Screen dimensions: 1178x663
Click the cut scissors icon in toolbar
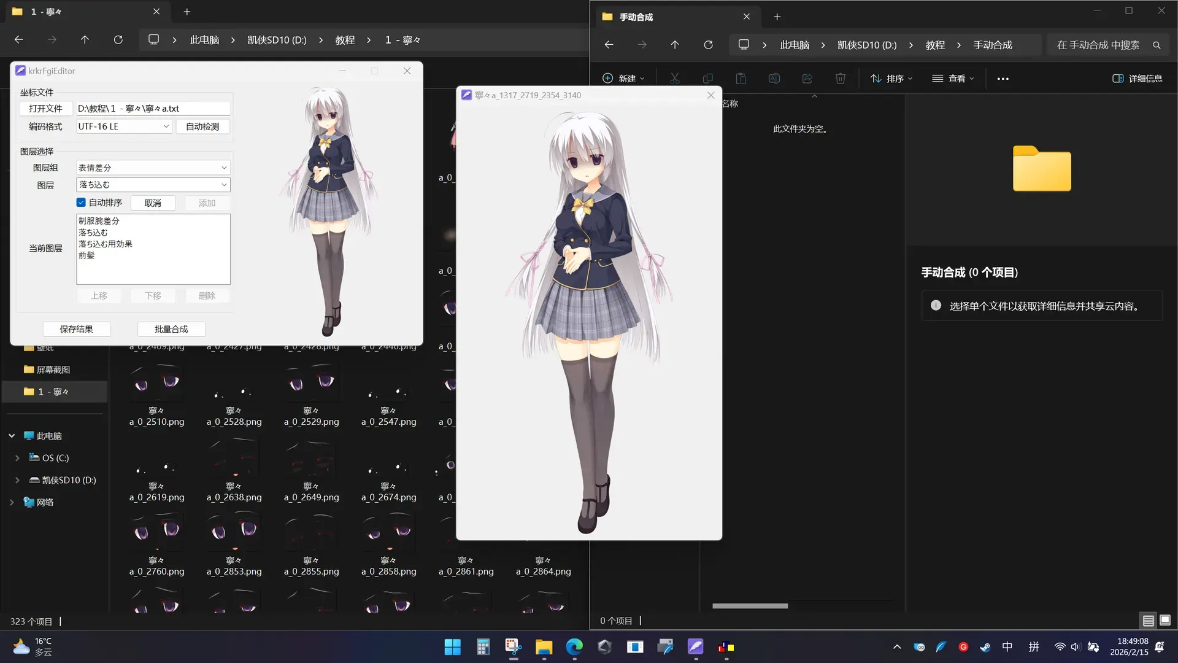pos(675,79)
